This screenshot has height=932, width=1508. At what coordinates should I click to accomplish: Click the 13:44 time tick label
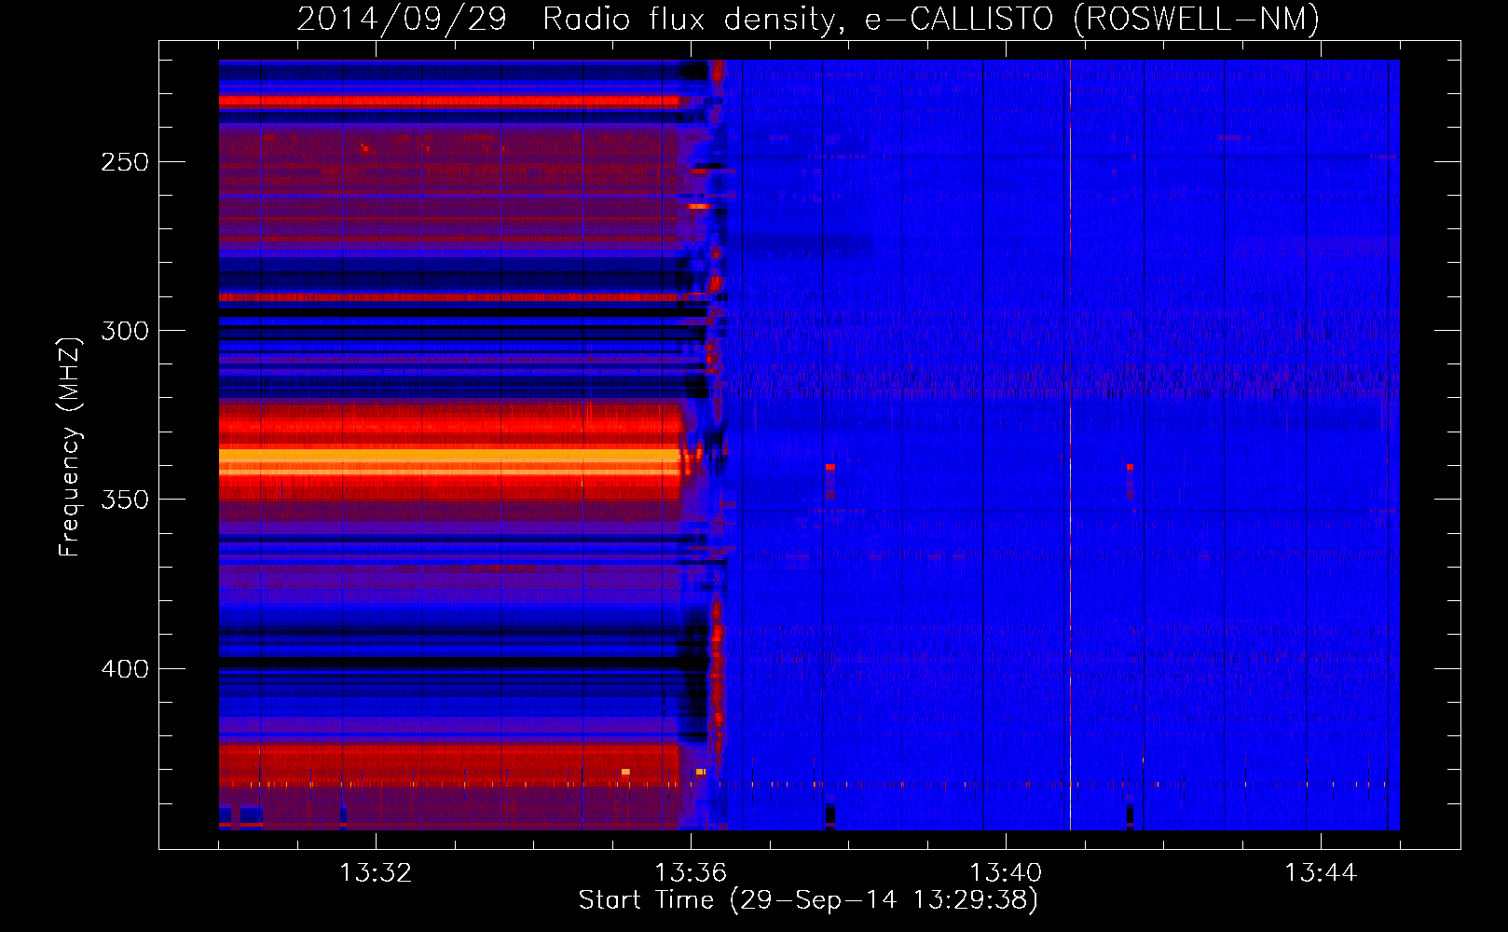[x=1321, y=872]
